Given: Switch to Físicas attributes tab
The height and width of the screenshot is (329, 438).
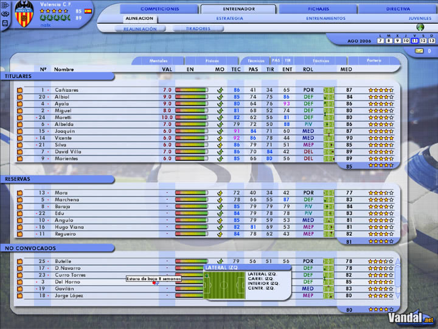Looking at the screenshot, I should [x=212, y=61].
